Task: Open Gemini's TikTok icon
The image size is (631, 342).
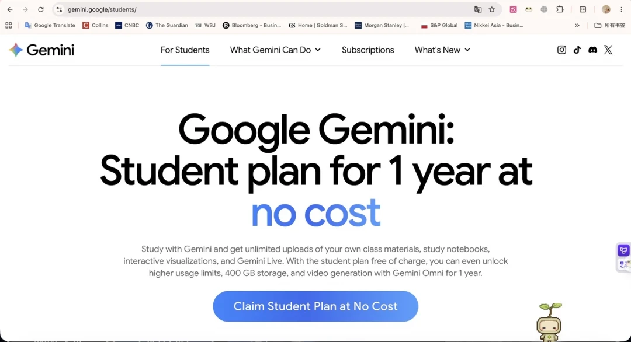Action: (x=577, y=50)
